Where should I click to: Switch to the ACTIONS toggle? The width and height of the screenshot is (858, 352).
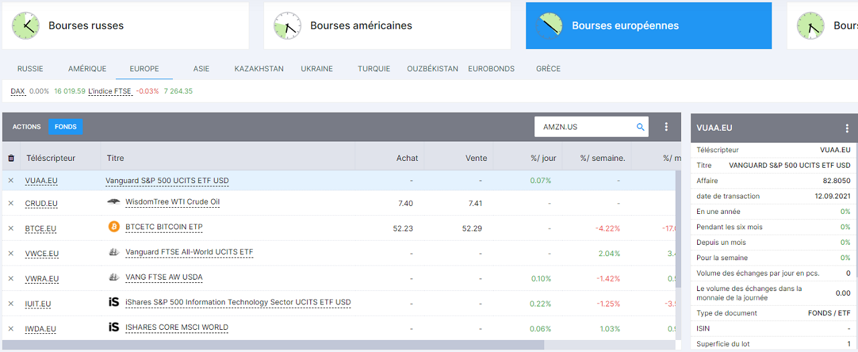coord(27,127)
